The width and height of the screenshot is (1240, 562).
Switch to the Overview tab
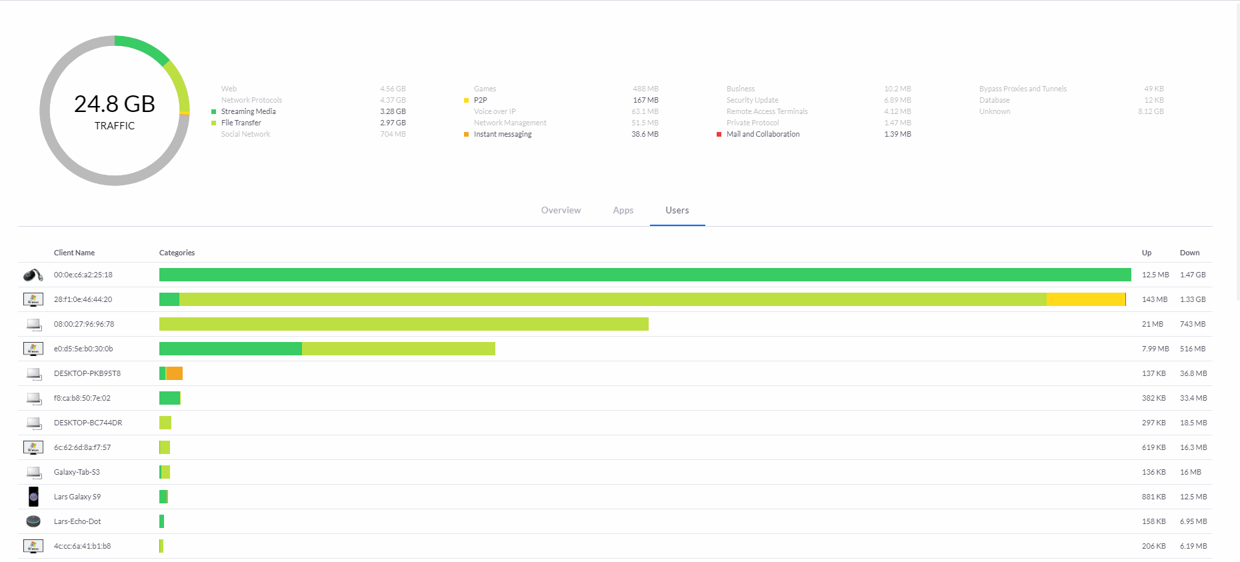click(x=561, y=210)
